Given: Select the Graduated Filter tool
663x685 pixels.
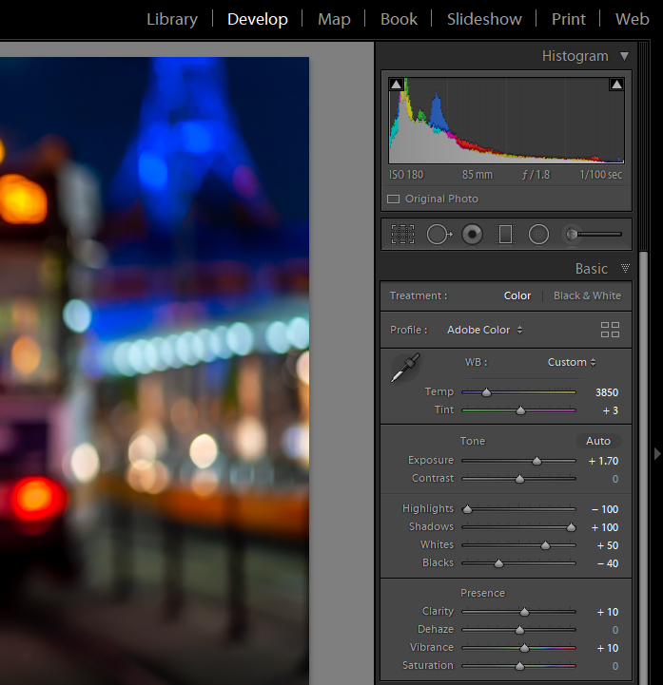Looking at the screenshot, I should click(x=505, y=235).
